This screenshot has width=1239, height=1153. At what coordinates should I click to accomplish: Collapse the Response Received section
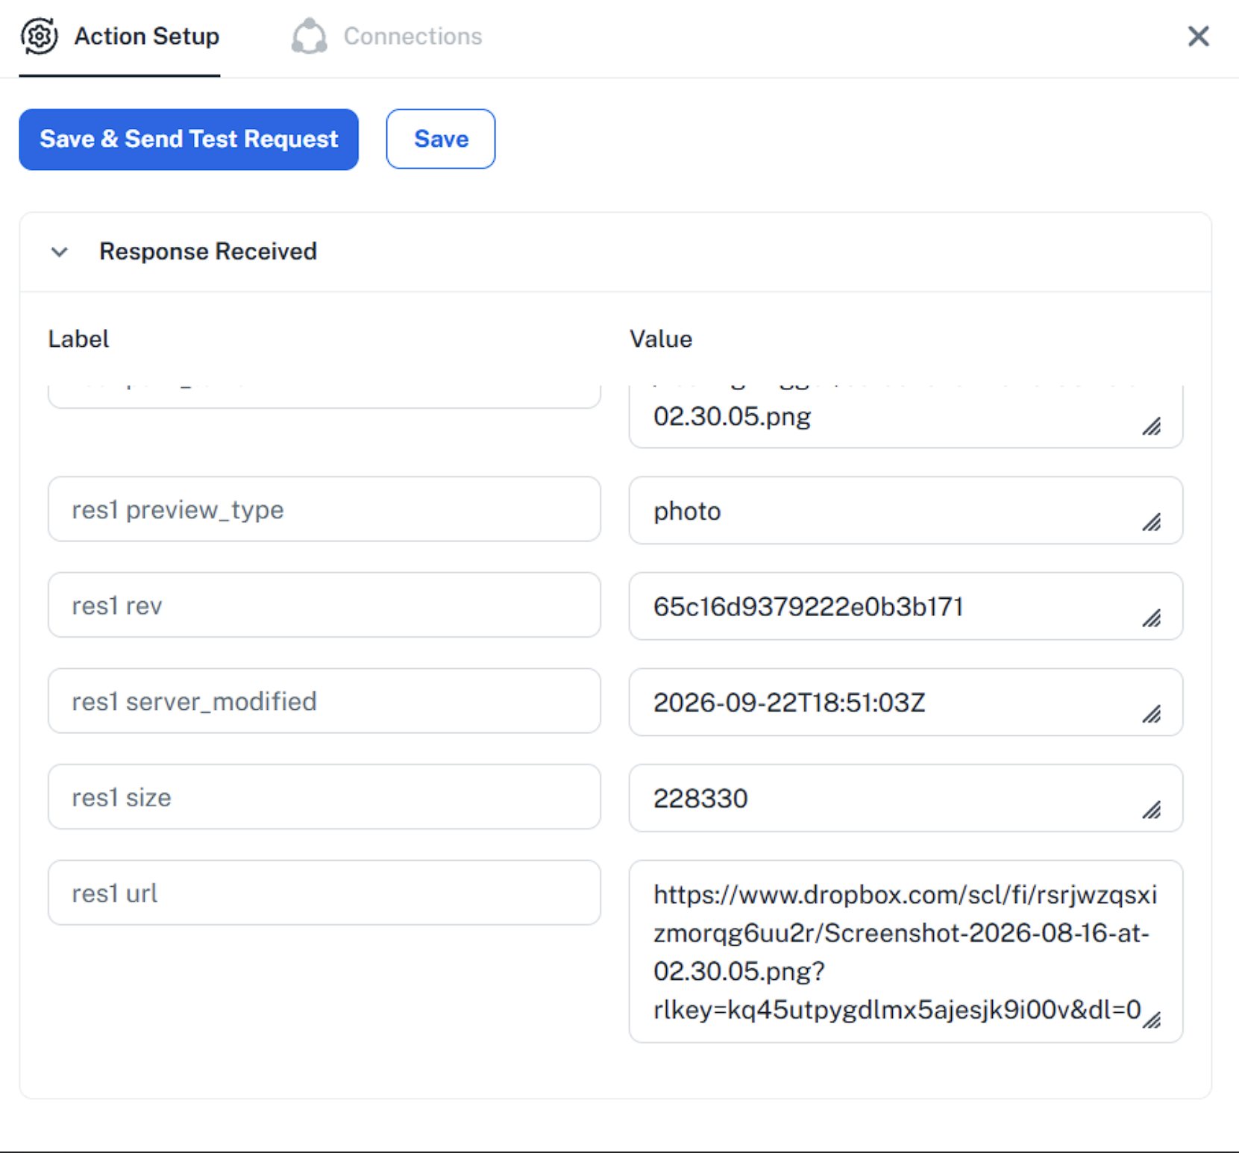click(x=60, y=252)
